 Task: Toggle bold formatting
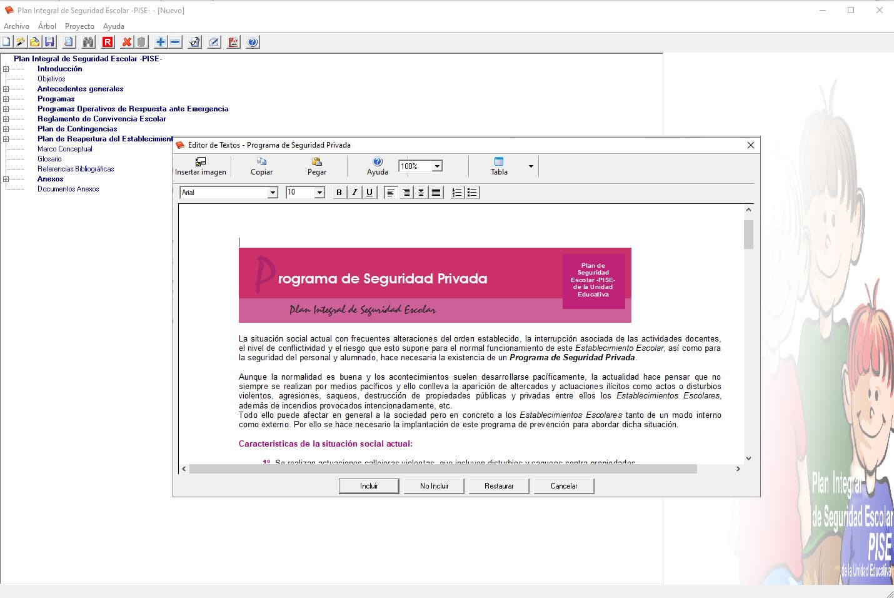click(339, 193)
